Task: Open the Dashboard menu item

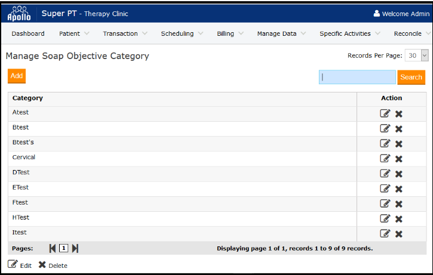Action: tap(28, 34)
